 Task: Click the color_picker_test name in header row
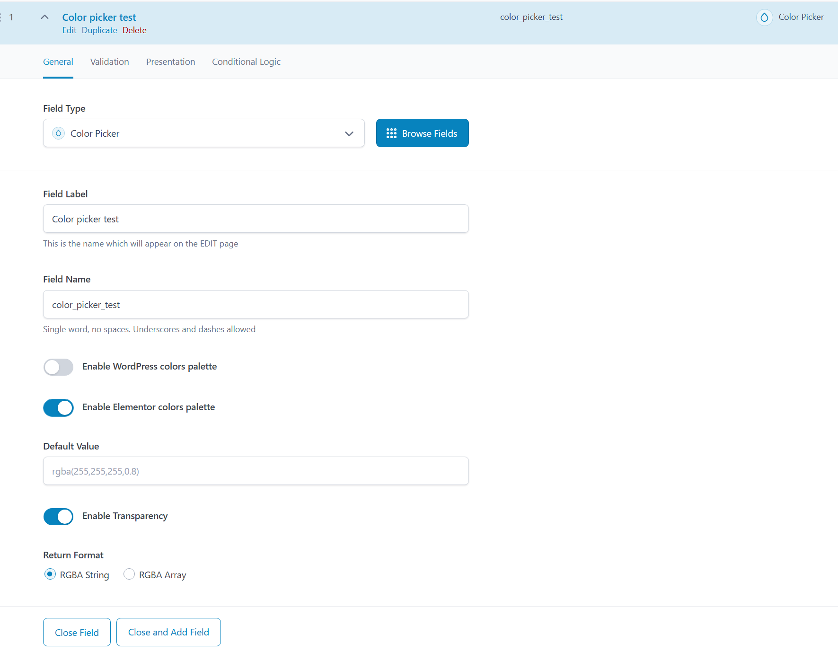pos(531,17)
